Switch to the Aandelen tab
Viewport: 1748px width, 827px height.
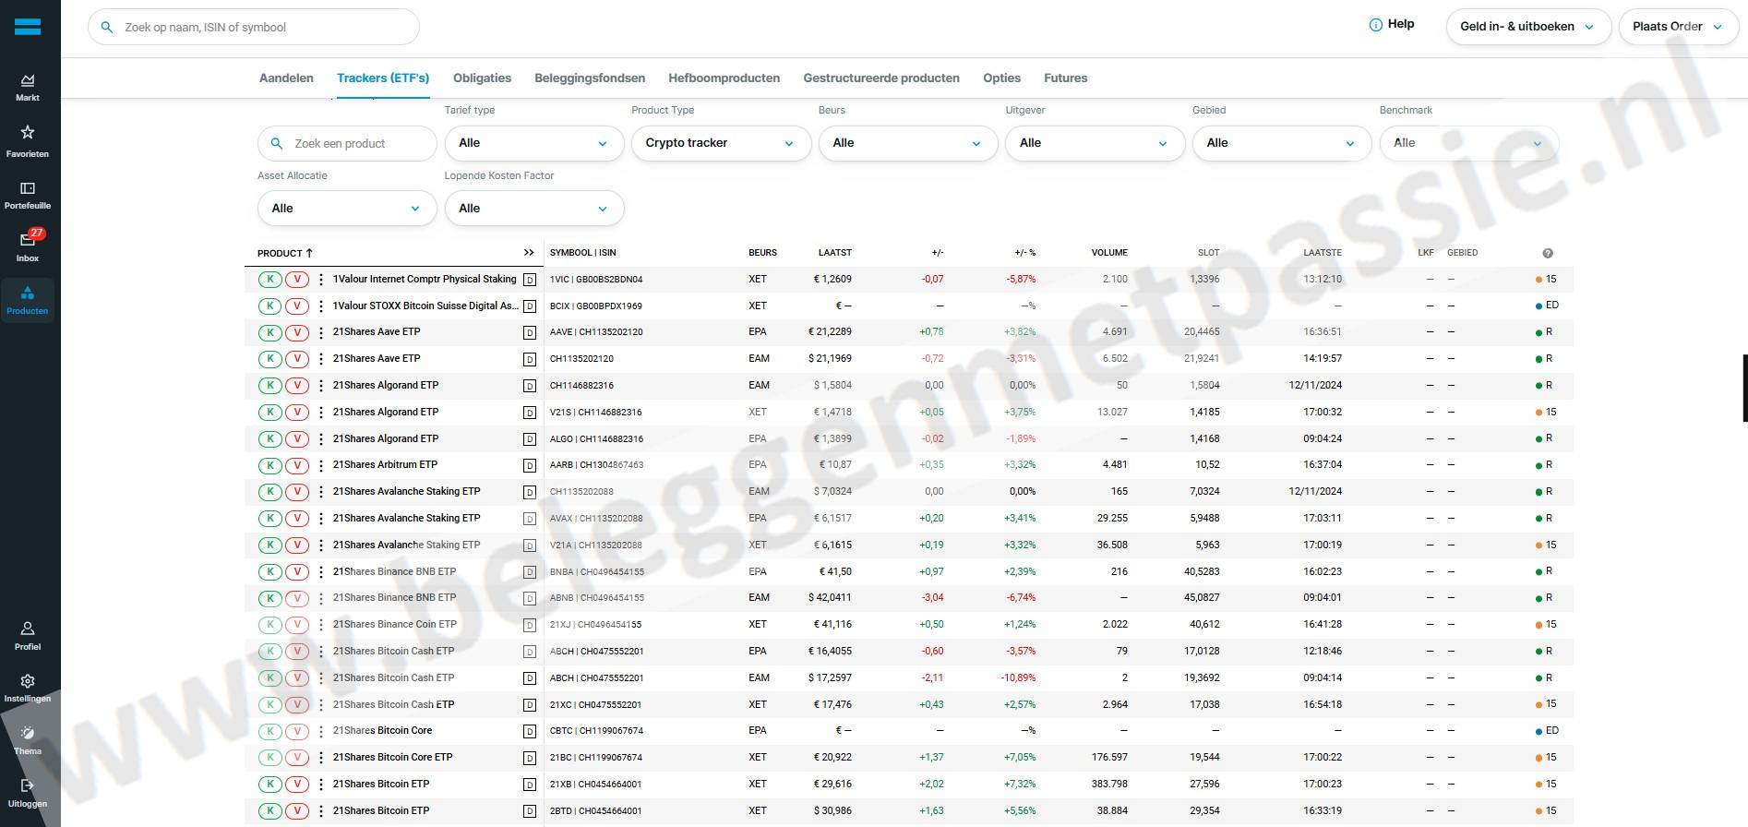[x=286, y=78]
